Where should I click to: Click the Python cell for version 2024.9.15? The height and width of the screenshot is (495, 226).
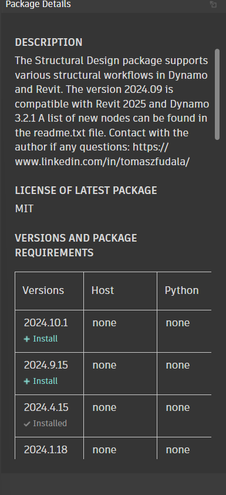(x=184, y=374)
